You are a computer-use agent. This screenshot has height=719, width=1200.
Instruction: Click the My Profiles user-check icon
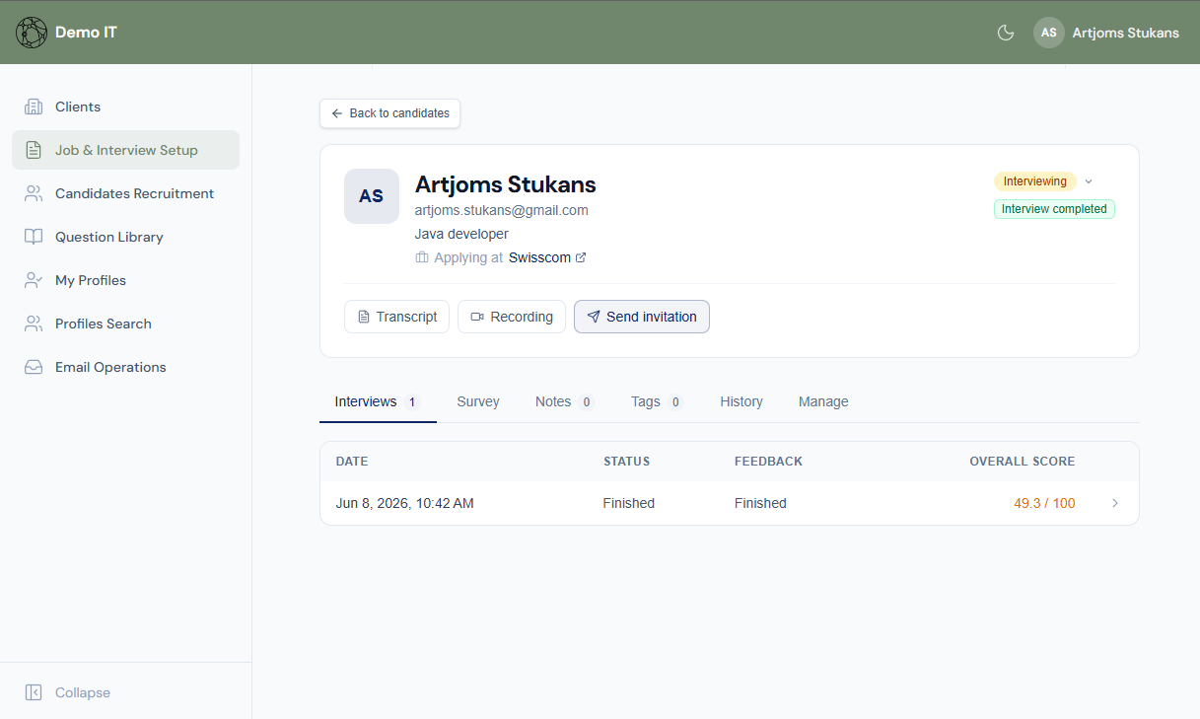(34, 280)
